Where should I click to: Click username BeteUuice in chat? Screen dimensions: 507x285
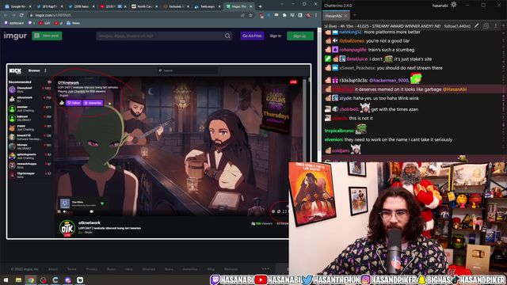pyautogui.click(x=357, y=59)
